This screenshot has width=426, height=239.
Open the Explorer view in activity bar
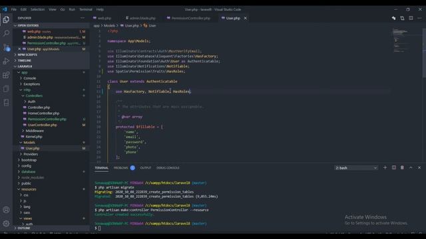(x=6, y=19)
